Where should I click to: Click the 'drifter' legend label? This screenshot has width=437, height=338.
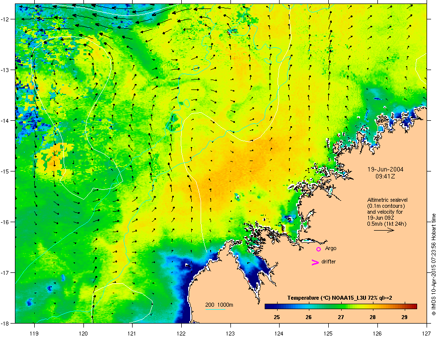(329, 261)
